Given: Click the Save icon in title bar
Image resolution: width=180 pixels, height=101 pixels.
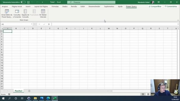Looking at the screenshot, I should (x=28, y=2).
